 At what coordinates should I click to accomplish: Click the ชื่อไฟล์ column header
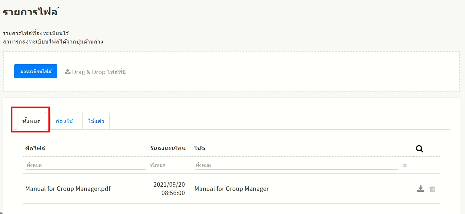35,148
